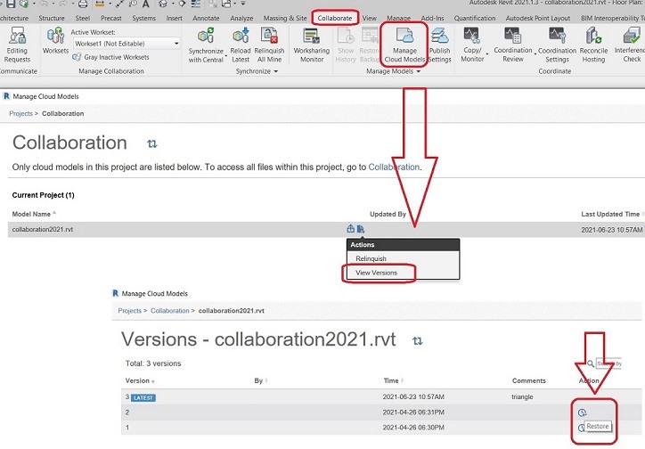Screen dimensions: 645x449
Task: Open Manage Cloud Models
Action: pos(404,45)
